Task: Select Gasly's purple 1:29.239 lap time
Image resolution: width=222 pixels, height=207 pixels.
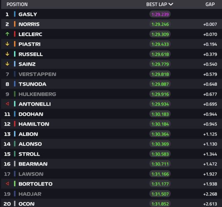Action: [160, 14]
